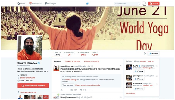Click the View content button
This screenshot has height=100, width=175.
(x=68, y=85)
